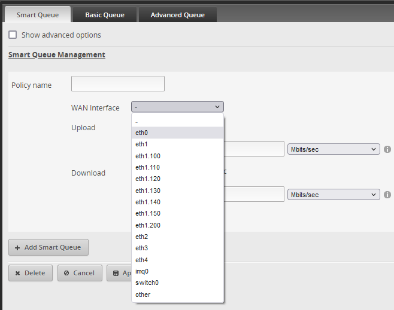Viewport: 394px width, 310px height.
Task: Click the plus icon on Add Smart Queue
Action: point(17,247)
